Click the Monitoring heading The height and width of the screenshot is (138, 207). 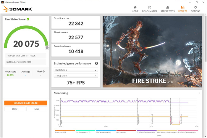61,93
